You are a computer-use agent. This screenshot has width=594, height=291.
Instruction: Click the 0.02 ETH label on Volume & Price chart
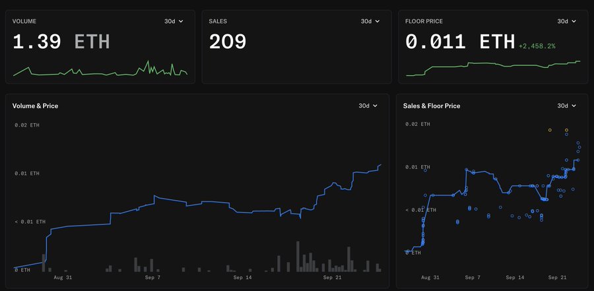[27, 125]
